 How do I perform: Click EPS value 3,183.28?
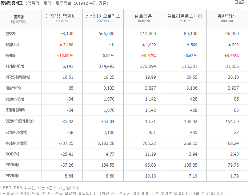[106, 143]
